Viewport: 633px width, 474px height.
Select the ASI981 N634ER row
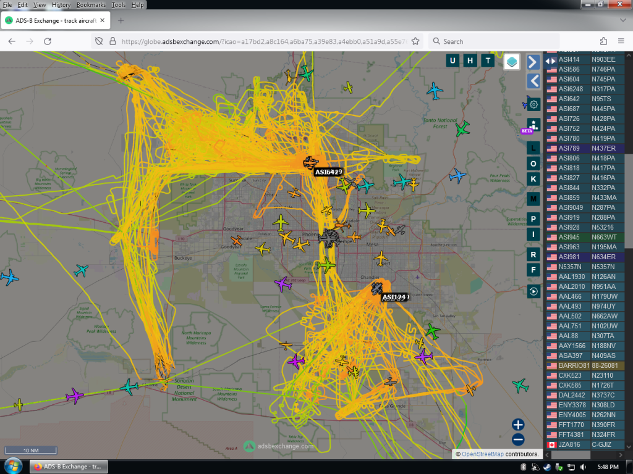pyautogui.click(x=585, y=257)
